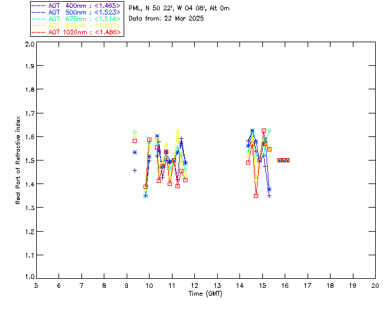Click the x-axis hour label 6
The image size is (386, 309).
click(59, 285)
